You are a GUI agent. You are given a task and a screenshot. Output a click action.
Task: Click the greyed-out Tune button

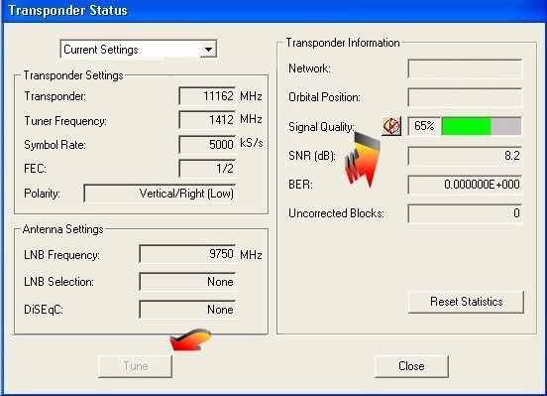click(x=136, y=366)
